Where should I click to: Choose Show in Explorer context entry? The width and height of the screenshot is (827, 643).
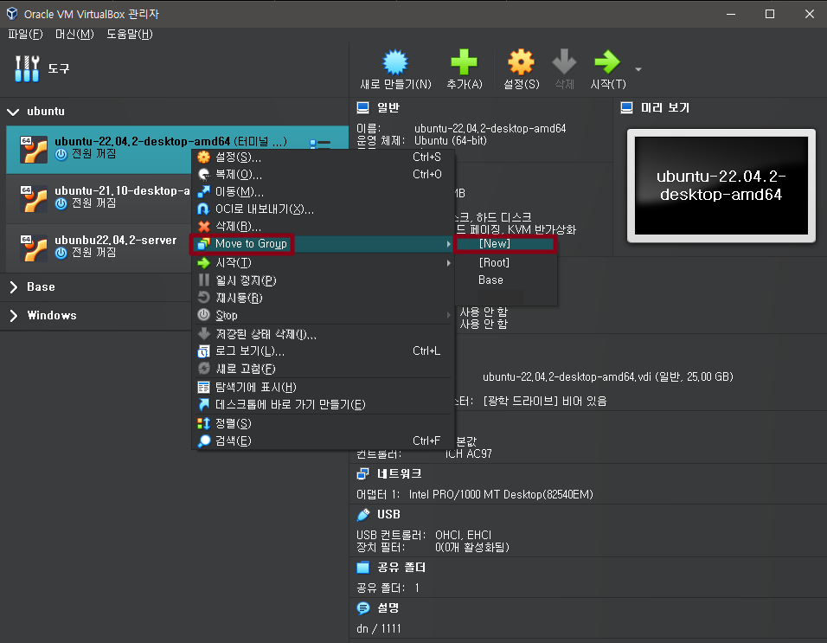323,388
